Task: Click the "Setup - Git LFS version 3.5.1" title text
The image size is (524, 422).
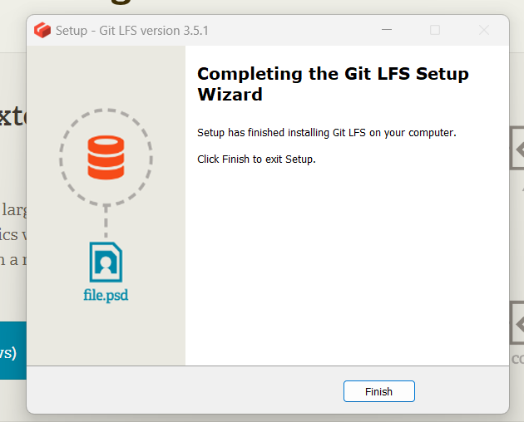Action: 131,31
